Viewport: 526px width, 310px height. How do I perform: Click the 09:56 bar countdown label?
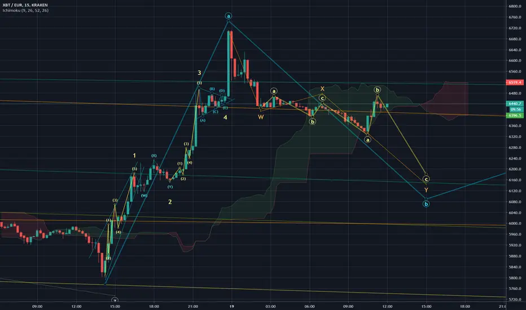coord(515,109)
